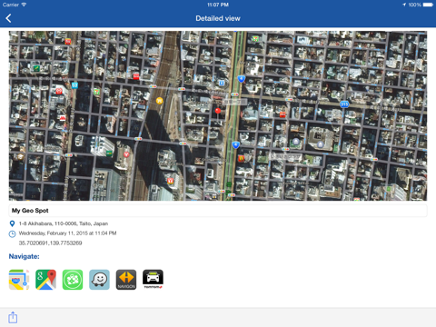Tap the red pin on the map
The image size is (436, 327).
(x=218, y=111)
